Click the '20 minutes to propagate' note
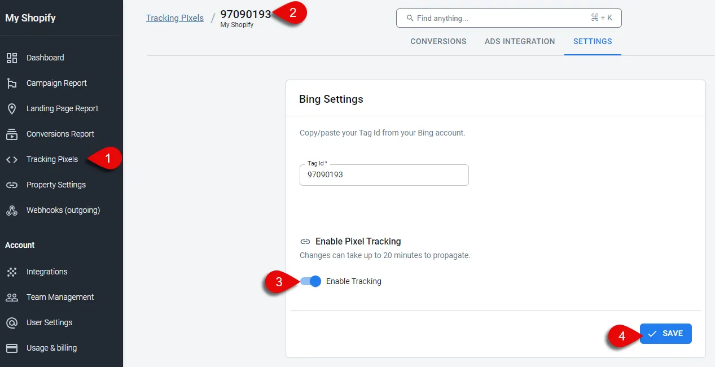 (385, 255)
